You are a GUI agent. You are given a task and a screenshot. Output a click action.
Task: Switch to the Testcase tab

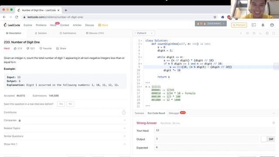click(x=139, y=113)
